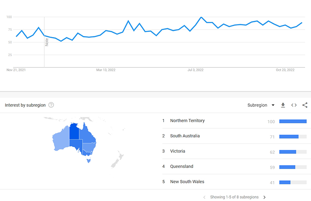311x201 pixels.
Task: Go to previous page of subregions
Action: pos(204,197)
